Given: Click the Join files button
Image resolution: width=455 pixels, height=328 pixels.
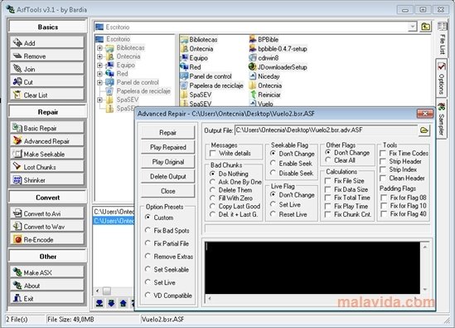Looking at the screenshot, I should [47, 69].
